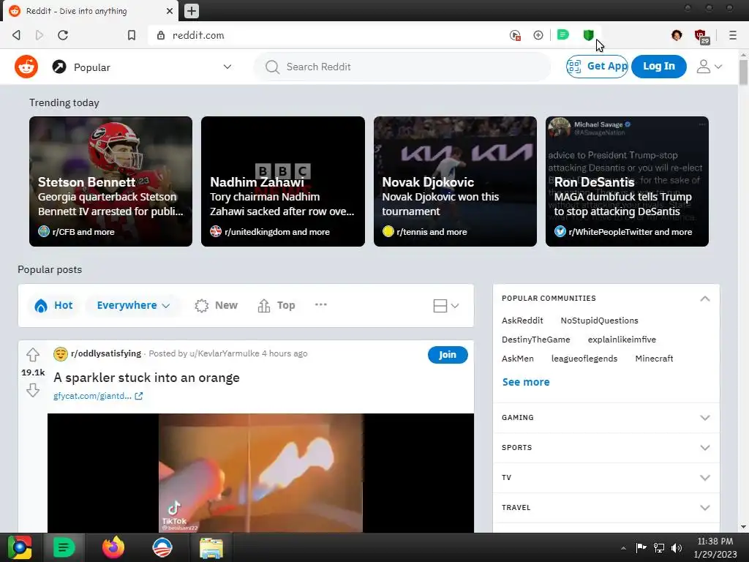Click the r/oddlysatisfying community avatar
The image size is (749, 562).
pyautogui.click(x=61, y=353)
